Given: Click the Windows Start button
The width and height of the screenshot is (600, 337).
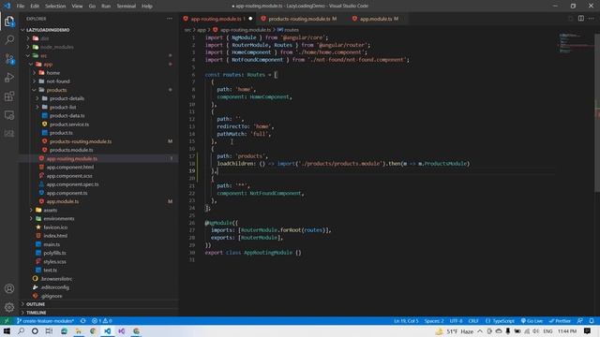Looking at the screenshot, I should point(7,331).
